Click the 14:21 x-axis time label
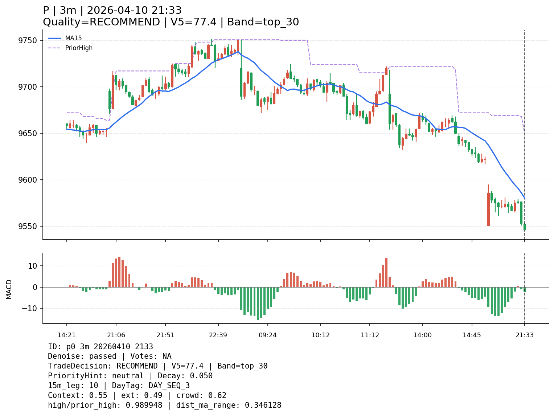The width and height of the screenshot is (554, 415). (66, 335)
